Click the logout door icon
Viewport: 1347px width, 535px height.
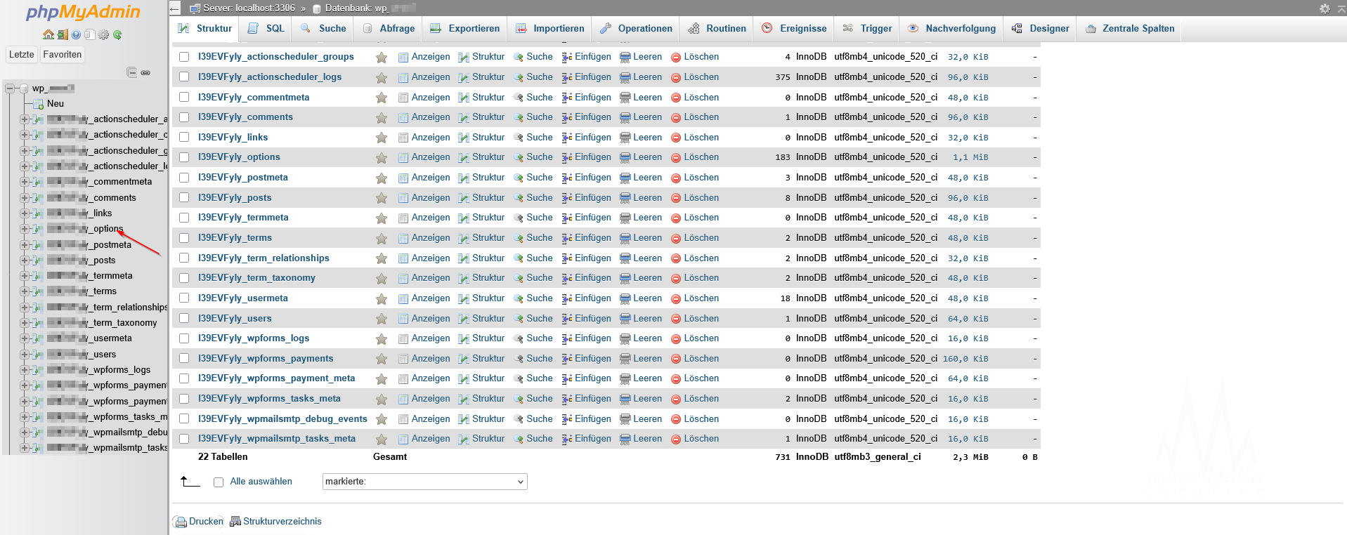click(x=62, y=34)
